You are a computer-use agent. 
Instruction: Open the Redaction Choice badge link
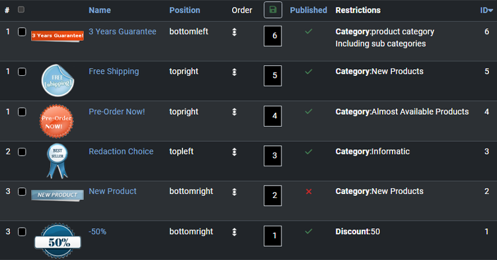pos(121,152)
